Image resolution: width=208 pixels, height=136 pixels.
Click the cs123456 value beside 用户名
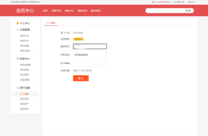pyautogui.click(x=78, y=33)
